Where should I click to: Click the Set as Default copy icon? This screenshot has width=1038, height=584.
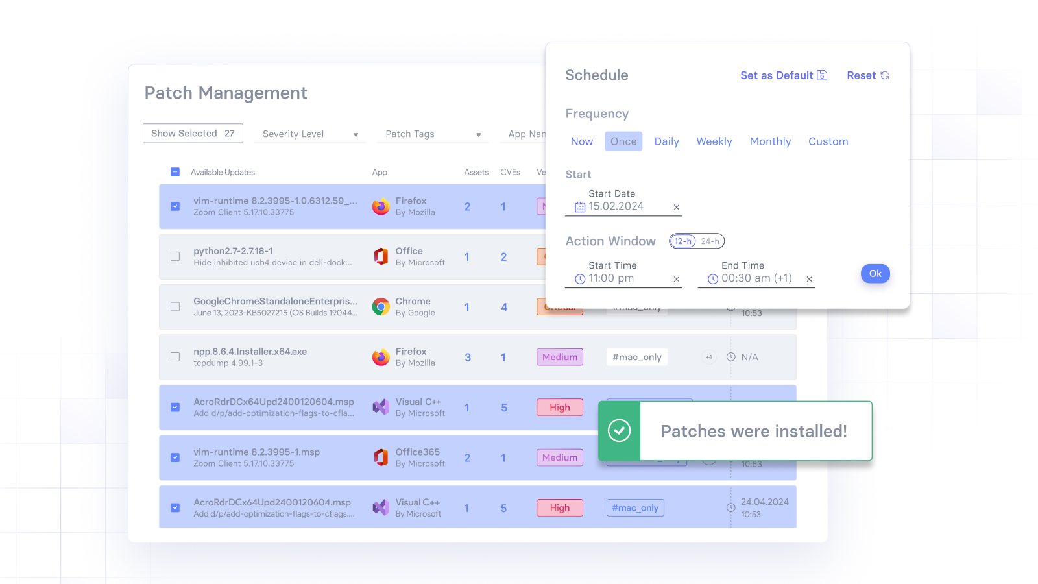[x=823, y=75]
